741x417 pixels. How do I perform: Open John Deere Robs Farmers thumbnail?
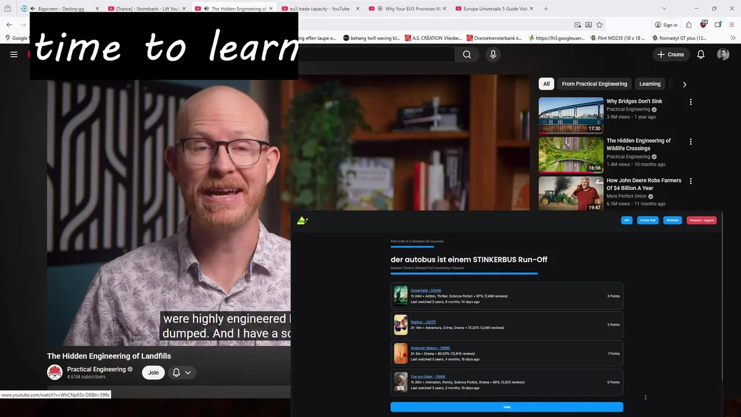[x=571, y=194]
